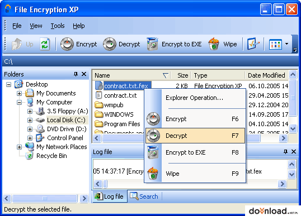Click the Folders panel horizontal scrollbar thumb
Screen dimensions: 301x216
coord(45,198)
